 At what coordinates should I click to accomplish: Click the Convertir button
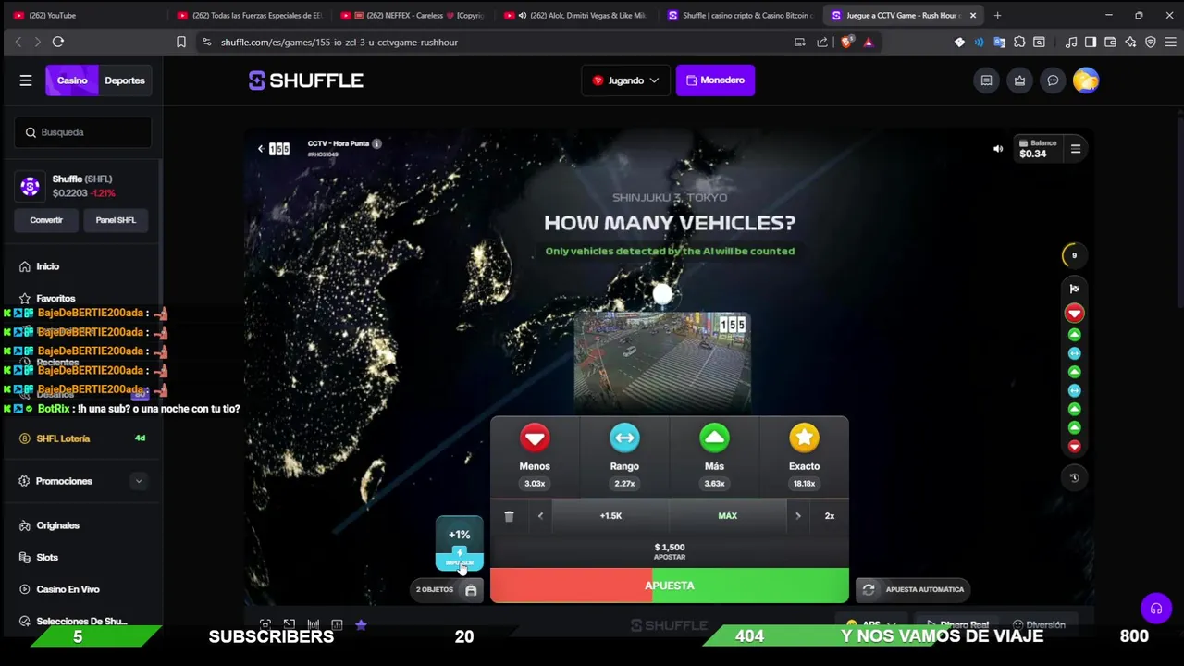click(x=46, y=220)
